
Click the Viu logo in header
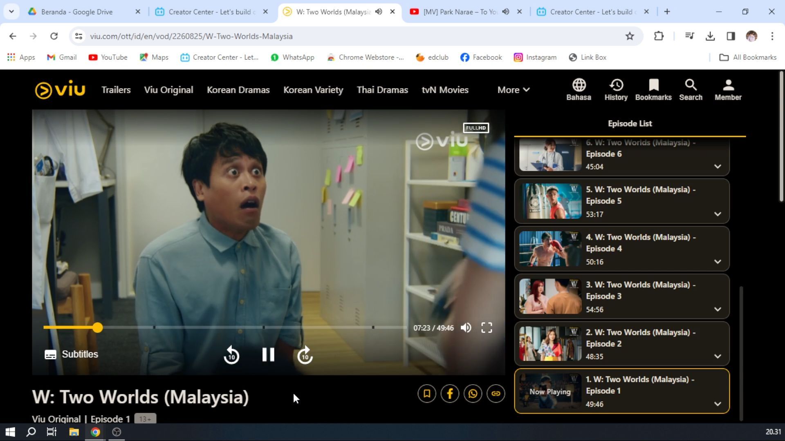click(x=60, y=90)
